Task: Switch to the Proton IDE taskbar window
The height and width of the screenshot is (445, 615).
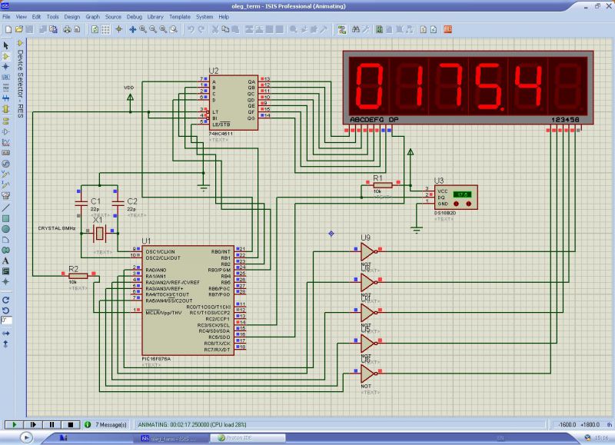Action: 248,438
